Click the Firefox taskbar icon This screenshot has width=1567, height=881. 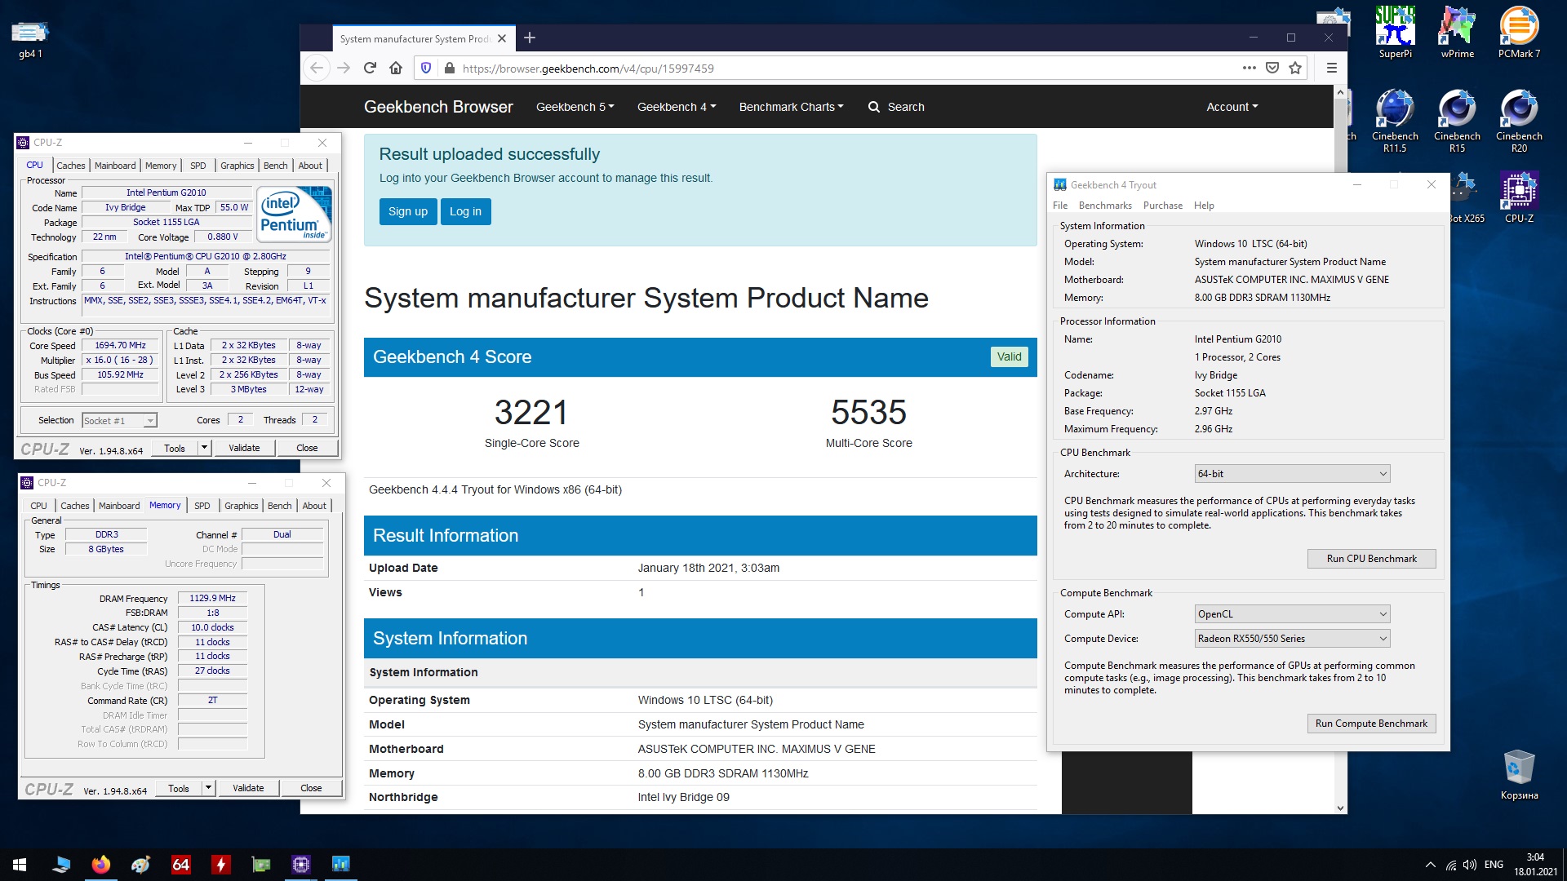[x=101, y=865]
